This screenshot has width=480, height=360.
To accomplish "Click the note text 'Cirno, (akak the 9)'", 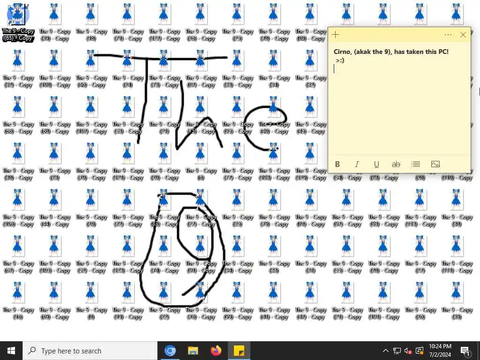I will click(x=363, y=52).
